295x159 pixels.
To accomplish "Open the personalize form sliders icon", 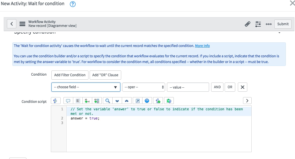I will tap(258, 24).
